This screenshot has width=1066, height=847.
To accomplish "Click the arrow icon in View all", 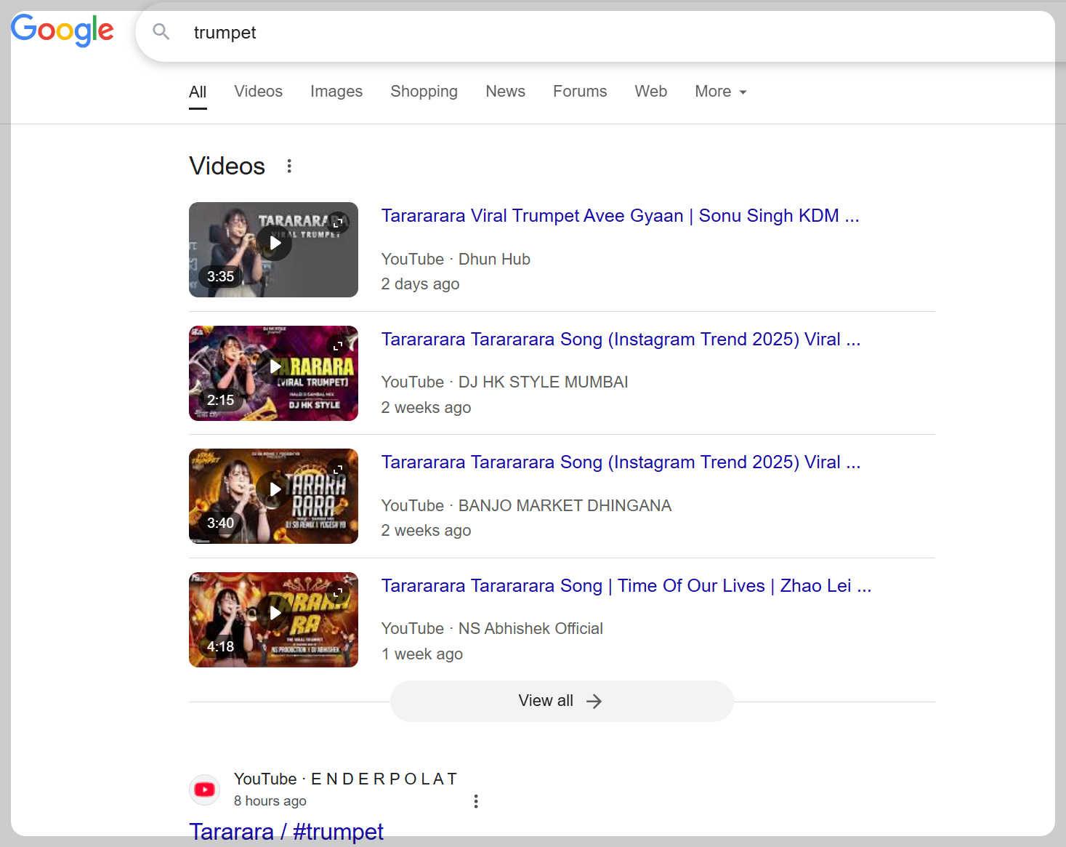I will point(594,701).
